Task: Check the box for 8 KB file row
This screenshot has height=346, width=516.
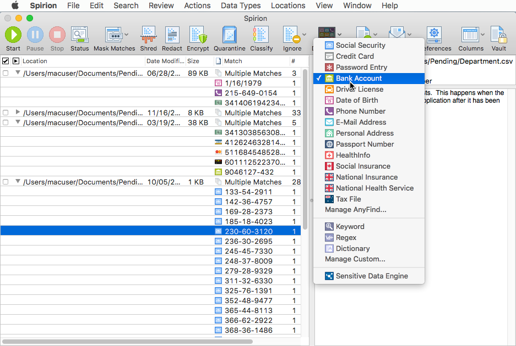Action: [6, 113]
